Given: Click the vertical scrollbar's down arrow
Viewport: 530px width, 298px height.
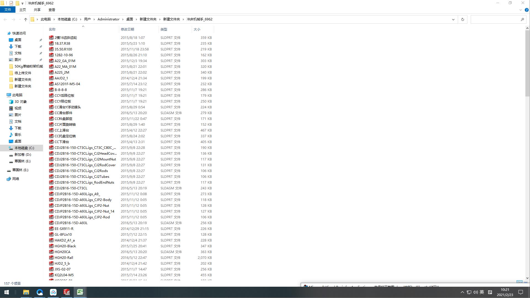Looking at the screenshot, I should pos(527,278).
